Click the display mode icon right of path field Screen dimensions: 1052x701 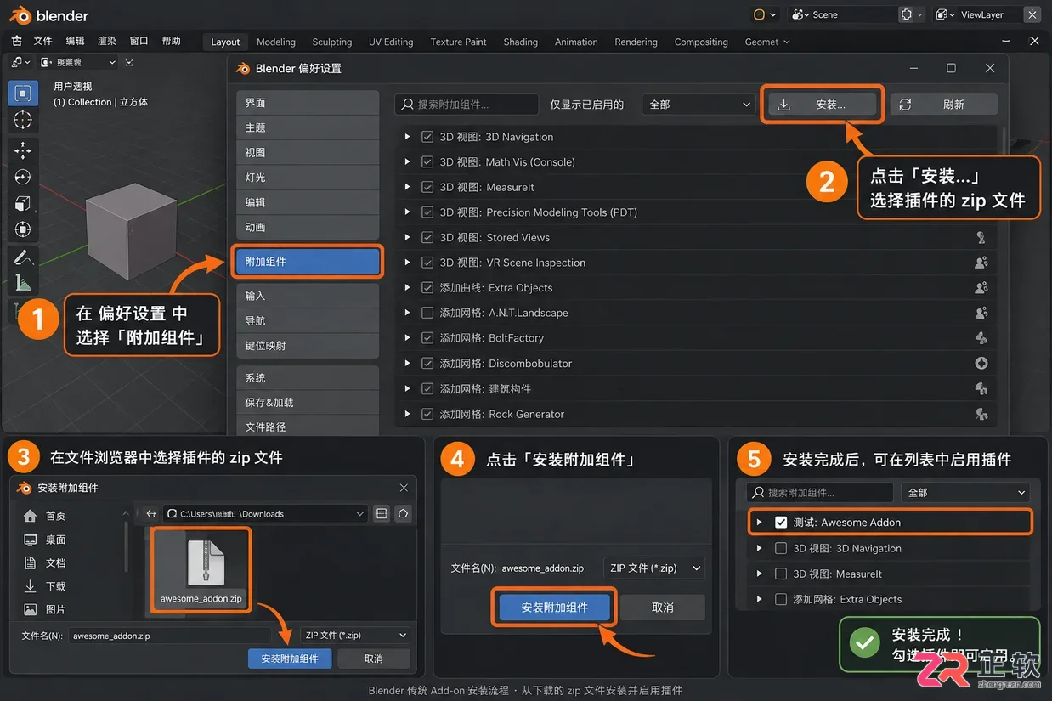382,513
